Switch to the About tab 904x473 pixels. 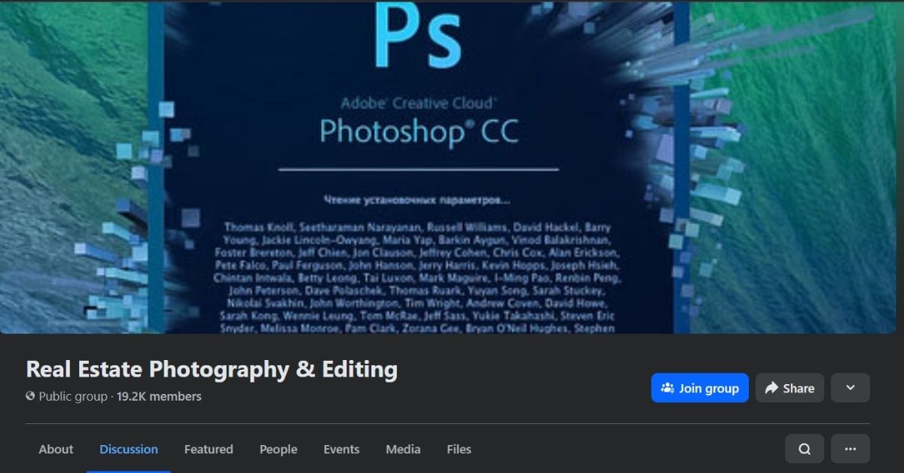(56, 450)
